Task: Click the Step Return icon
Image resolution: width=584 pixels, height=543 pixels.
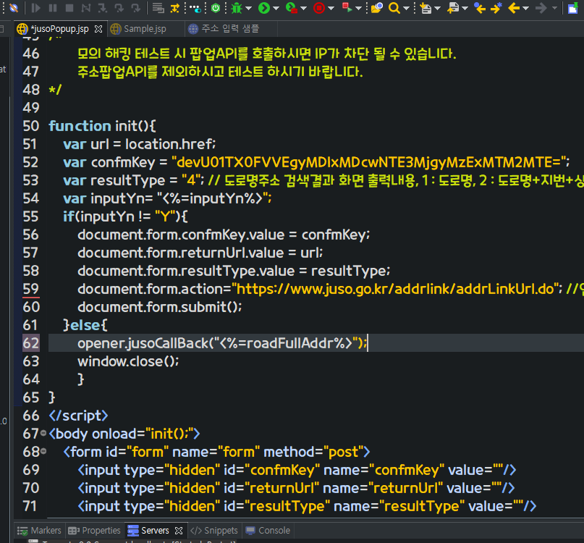Action: coord(136,8)
